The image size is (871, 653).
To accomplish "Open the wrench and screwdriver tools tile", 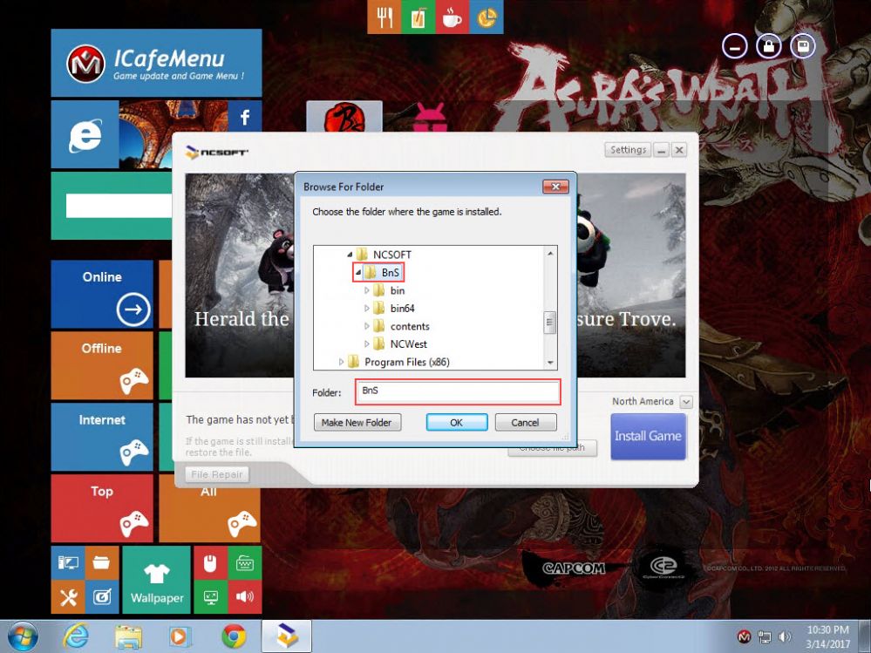I will click(x=68, y=597).
